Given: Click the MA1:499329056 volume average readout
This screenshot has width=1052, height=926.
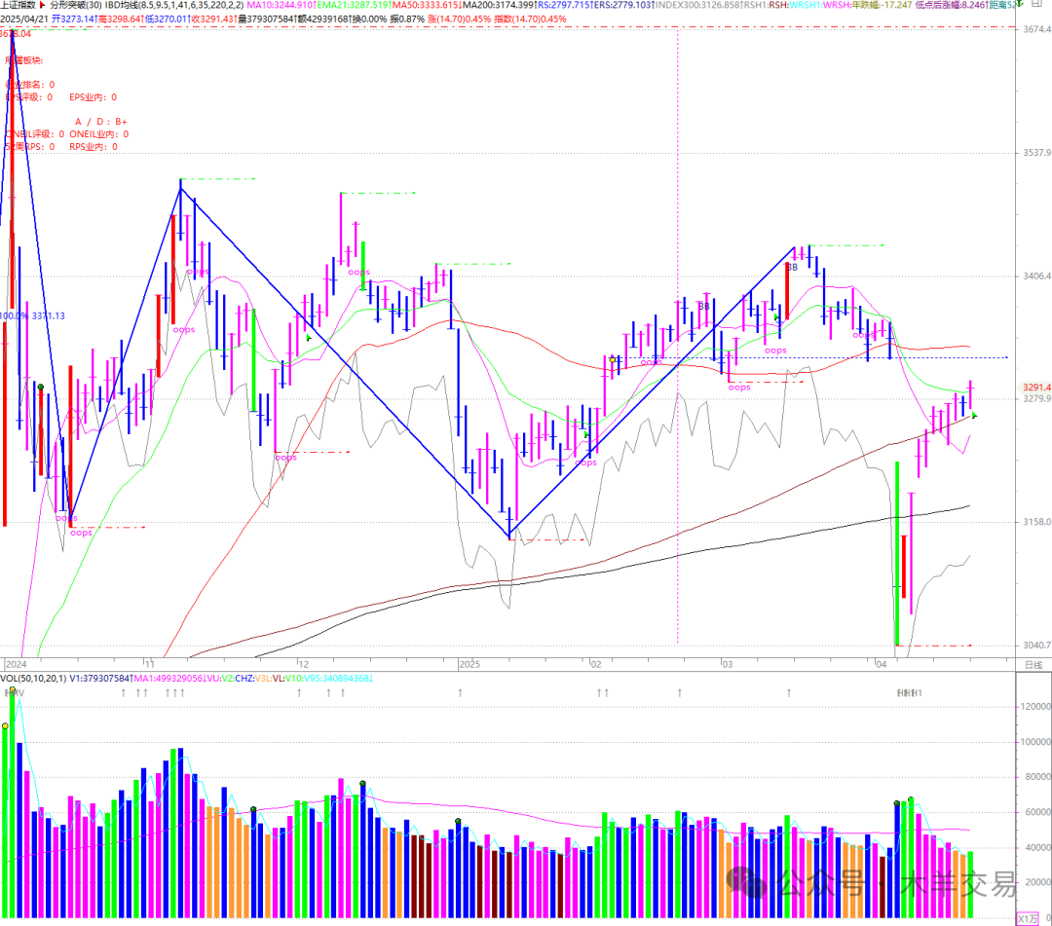Looking at the screenshot, I should [168, 679].
